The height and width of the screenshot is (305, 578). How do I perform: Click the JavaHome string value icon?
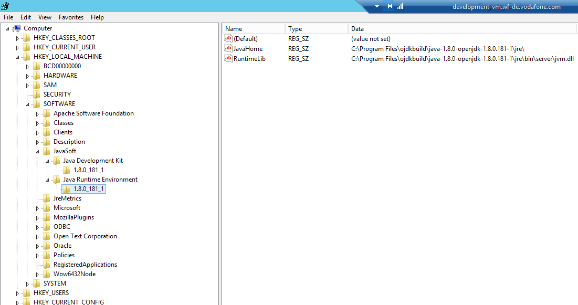click(228, 48)
